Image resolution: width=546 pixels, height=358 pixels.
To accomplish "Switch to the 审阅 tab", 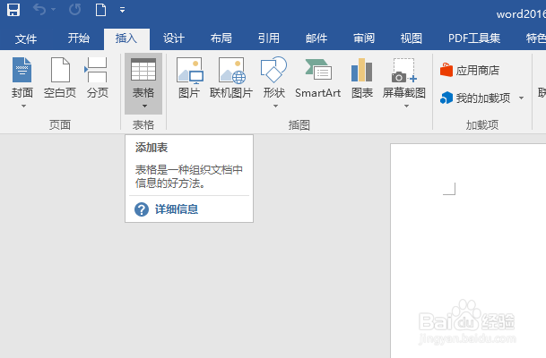I will [364, 38].
